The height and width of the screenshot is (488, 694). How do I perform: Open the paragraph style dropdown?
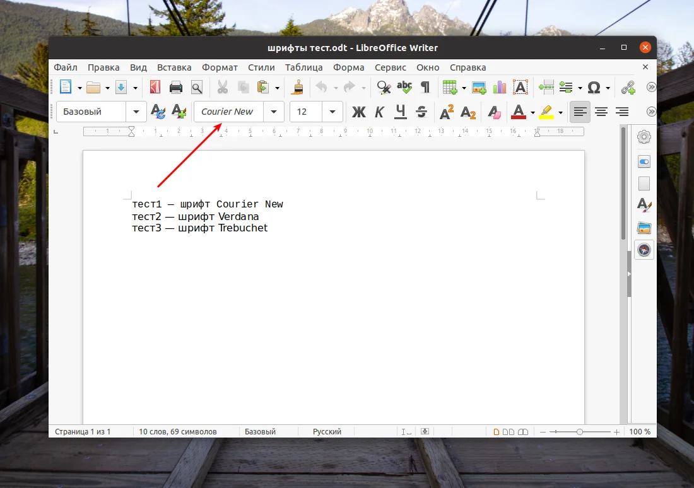click(x=136, y=112)
